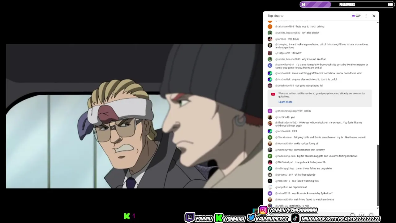Viewport: 396px width, 223px height.
Task: Click avatar of @miked2218
Action: 270,193
